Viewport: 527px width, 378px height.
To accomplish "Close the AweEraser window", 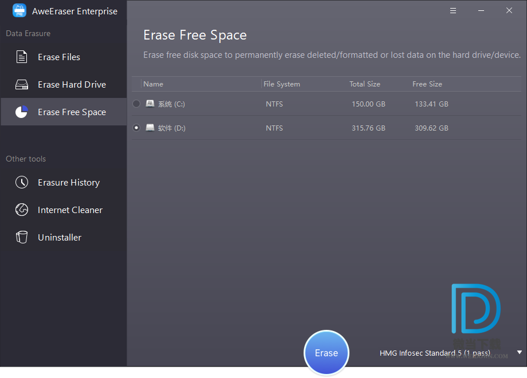I will pyautogui.click(x=509, y=11).
